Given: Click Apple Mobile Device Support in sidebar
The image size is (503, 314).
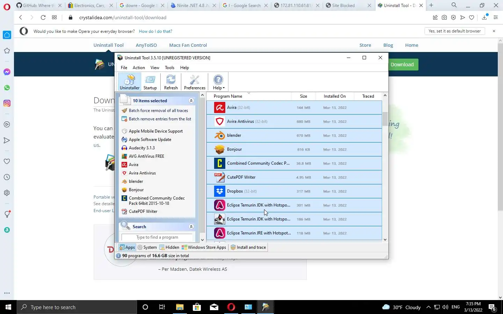Looking at the screenshot, I should pos(155,131).
